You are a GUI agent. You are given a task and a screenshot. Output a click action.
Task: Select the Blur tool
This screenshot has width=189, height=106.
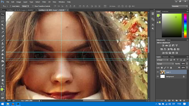[3, 58]
